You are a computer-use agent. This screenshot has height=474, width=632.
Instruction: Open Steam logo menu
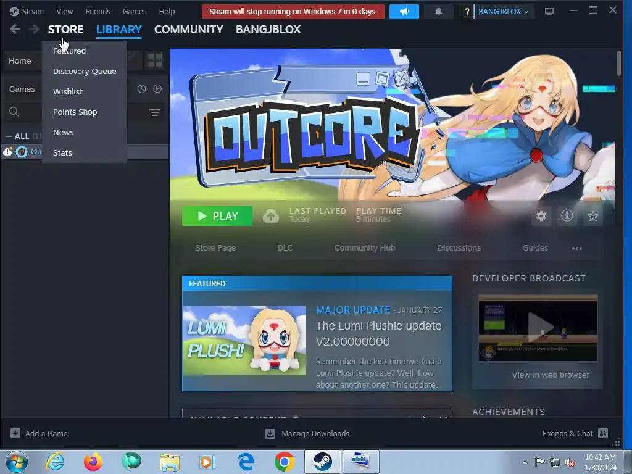[x=27, y=11]
